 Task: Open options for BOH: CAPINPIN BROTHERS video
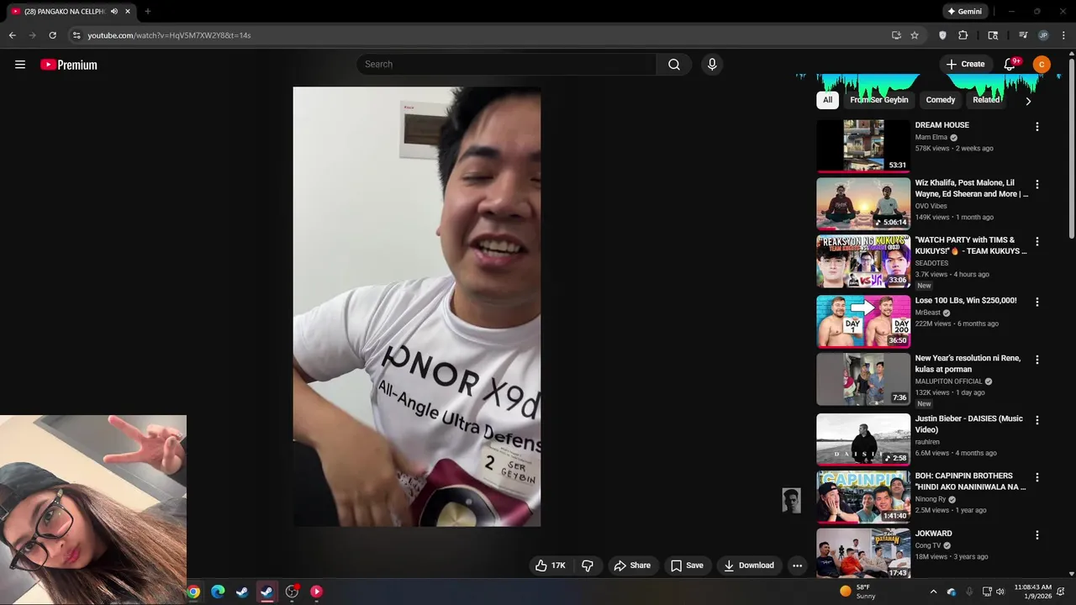1036,477
